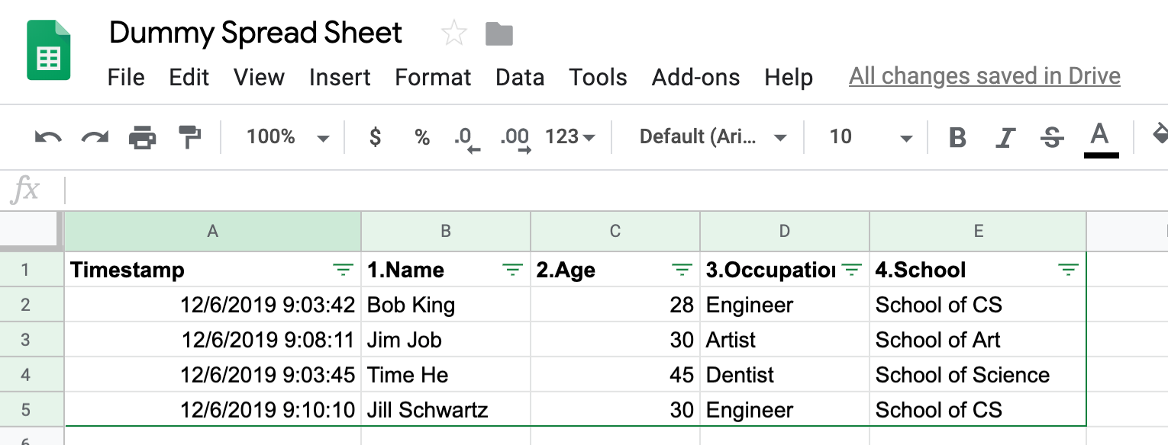
Task: Click the redo arrow icon
Action: 95,137
